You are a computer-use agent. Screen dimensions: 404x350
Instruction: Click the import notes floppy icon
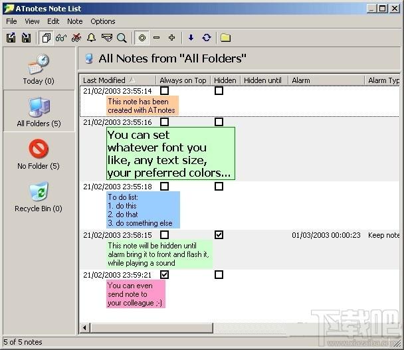pos(26,38)
